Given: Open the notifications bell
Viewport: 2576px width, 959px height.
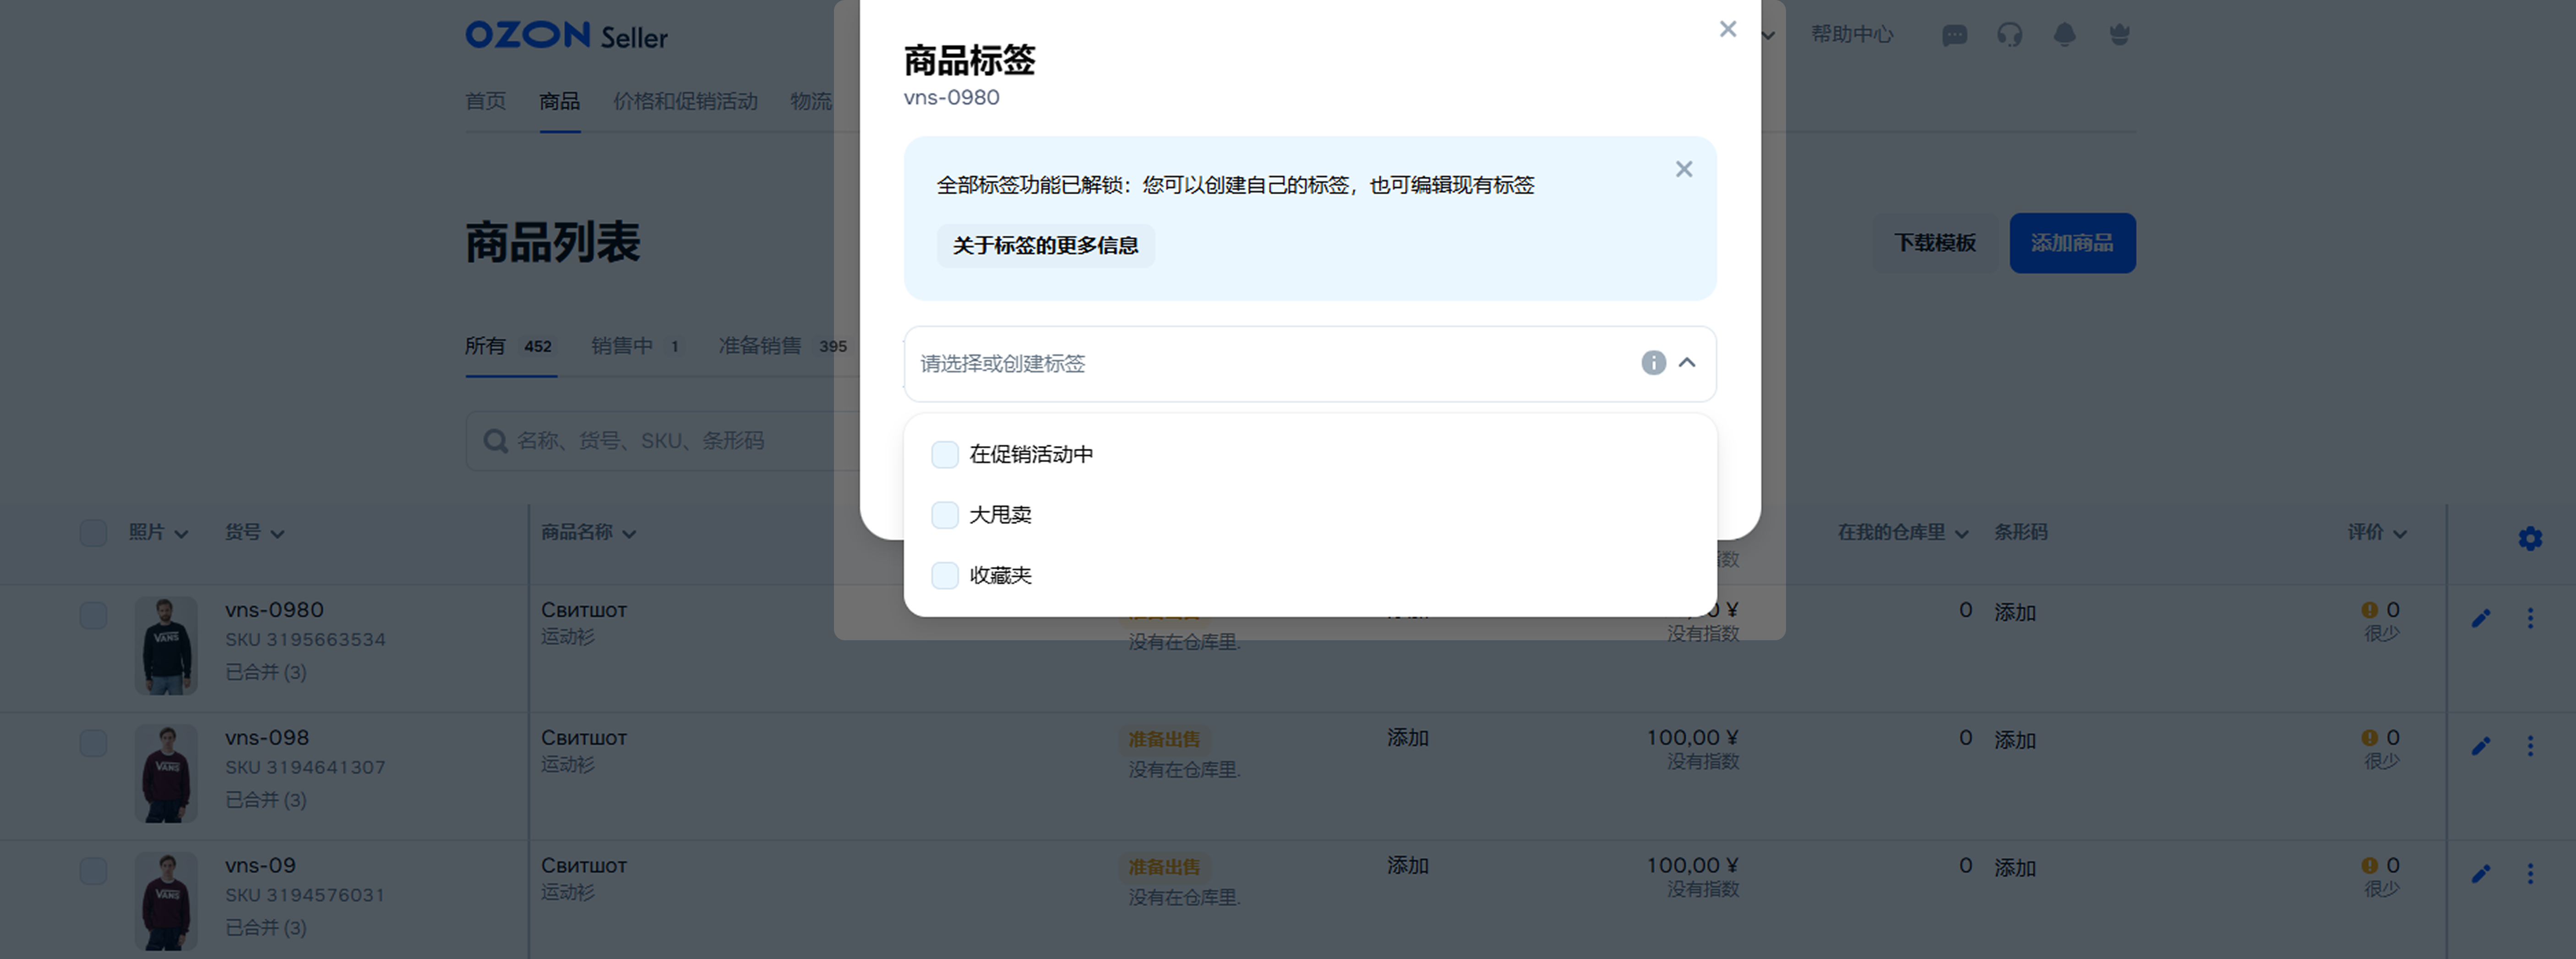Looking at the screenshot, I should pos(2064,35).
